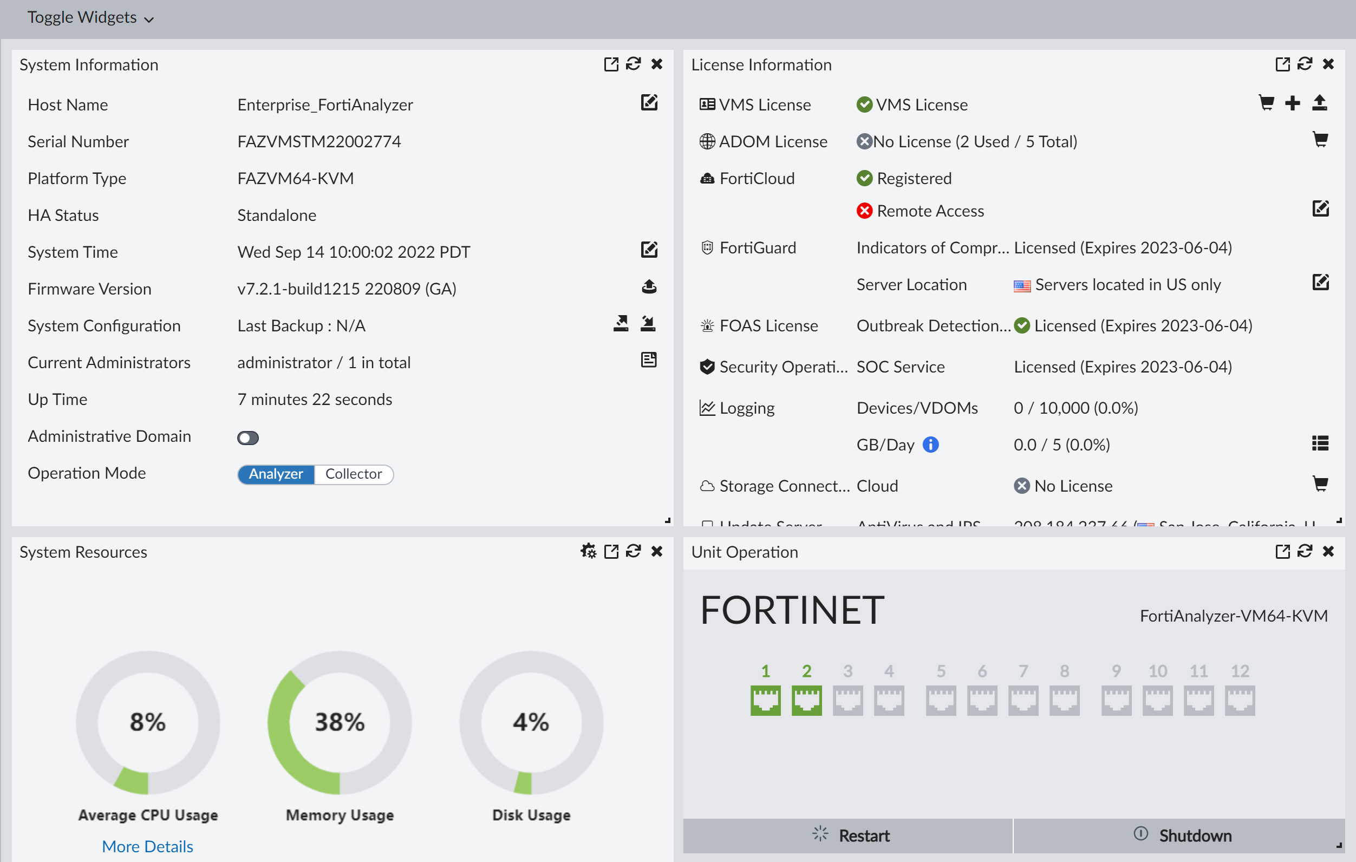Viewport: 1356px width, 862px height.
Task: Click the GB/Day info icon
Action: point(930,444)
